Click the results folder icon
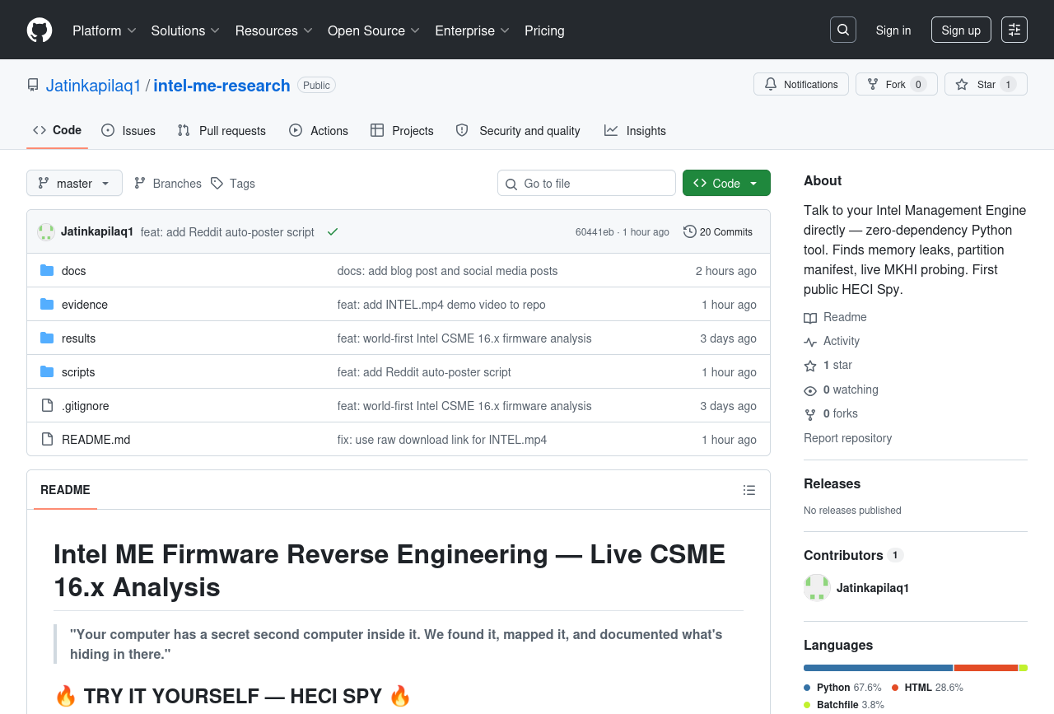This screenshot has width=1054, height=714. pos(47,338)
